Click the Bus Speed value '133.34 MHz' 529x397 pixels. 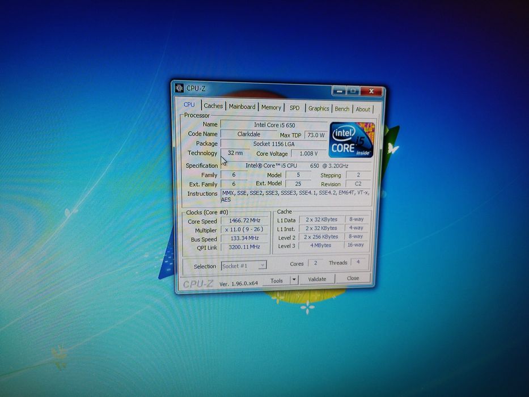coord(244,238)
